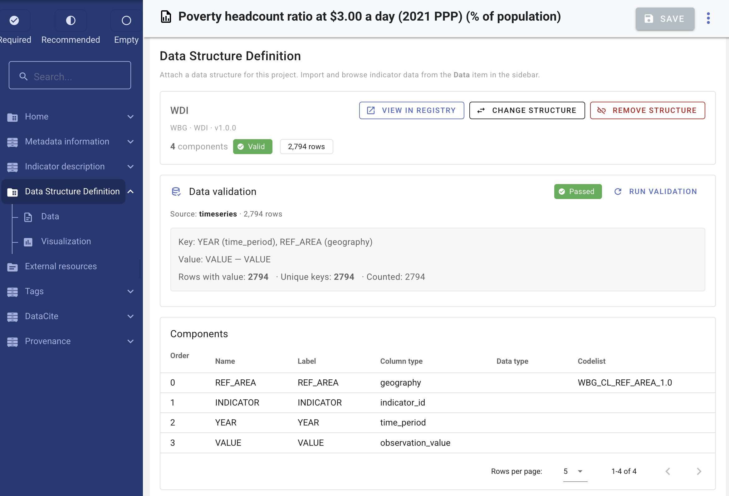Click the time_period column type cell
Viewport: 729px width, 496px height.
pos(403,423)
